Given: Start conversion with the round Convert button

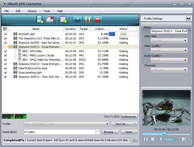Looking at the screenshot, I should (78, 20).
